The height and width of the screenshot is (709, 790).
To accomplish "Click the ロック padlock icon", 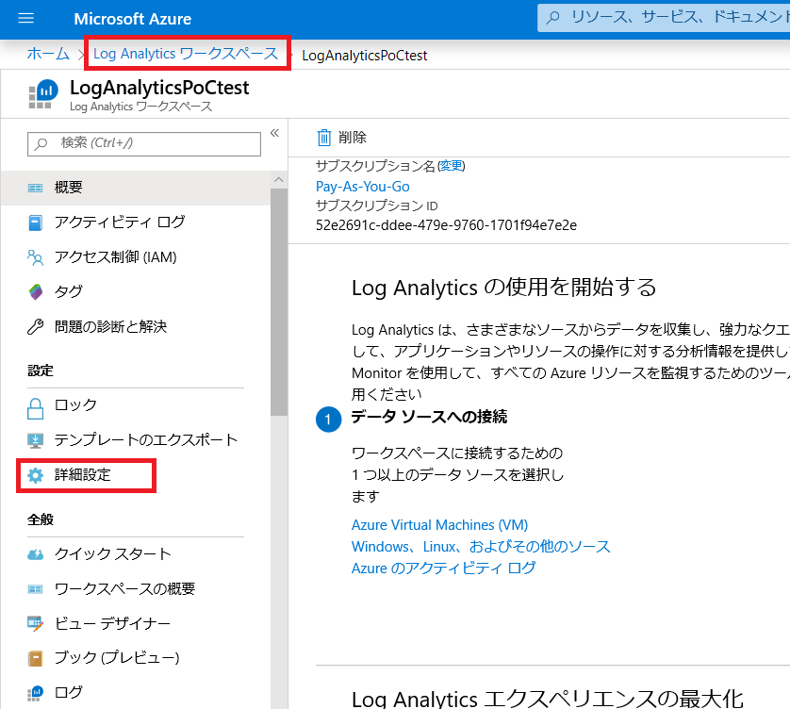I will 35,408.
